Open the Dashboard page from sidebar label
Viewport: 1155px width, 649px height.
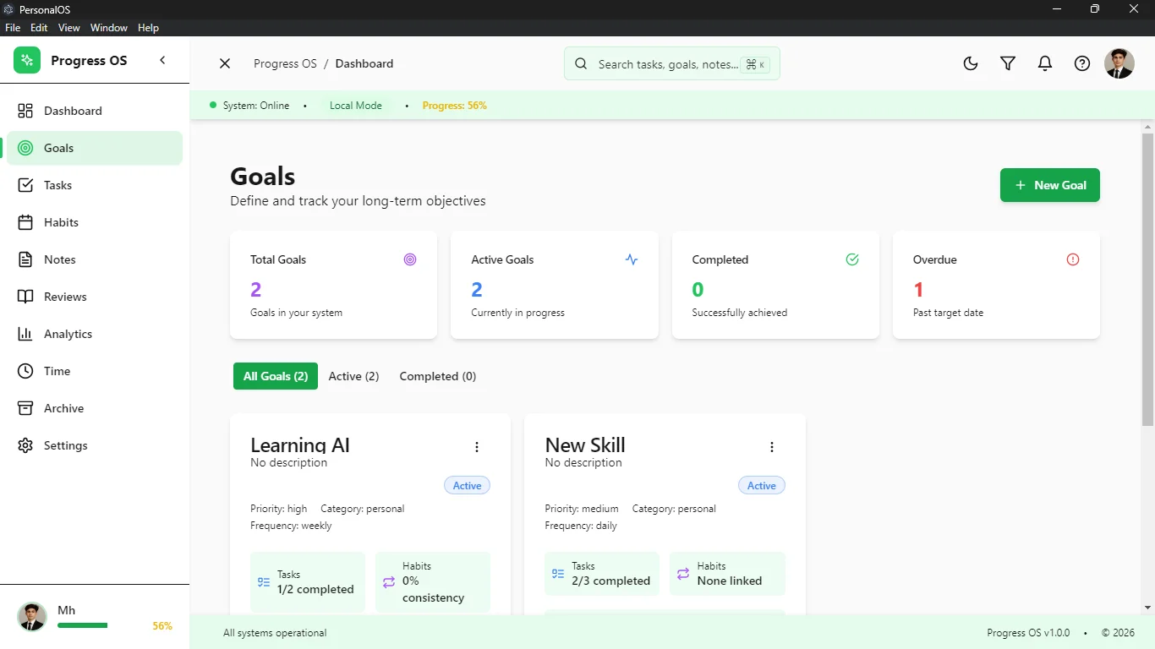73,111
